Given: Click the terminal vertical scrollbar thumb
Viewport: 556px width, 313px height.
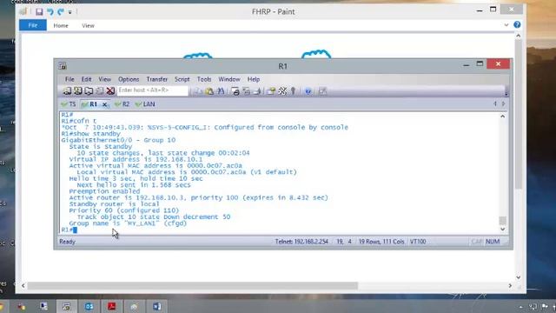Looking at the screenshot, I should click(502, 220).
